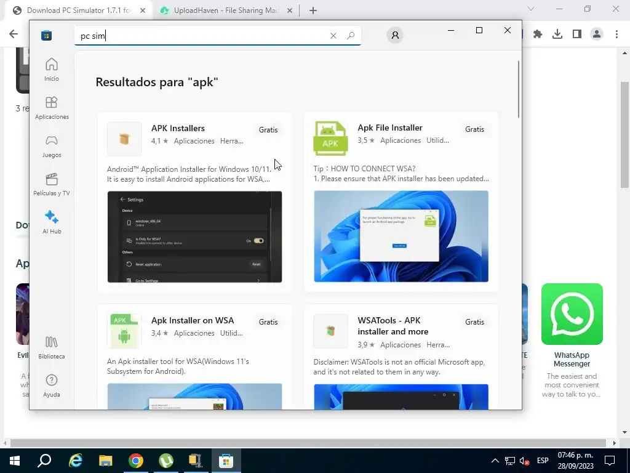Open notification center icon
This screenshot has height=473, width=630.
tap(610, 461)
